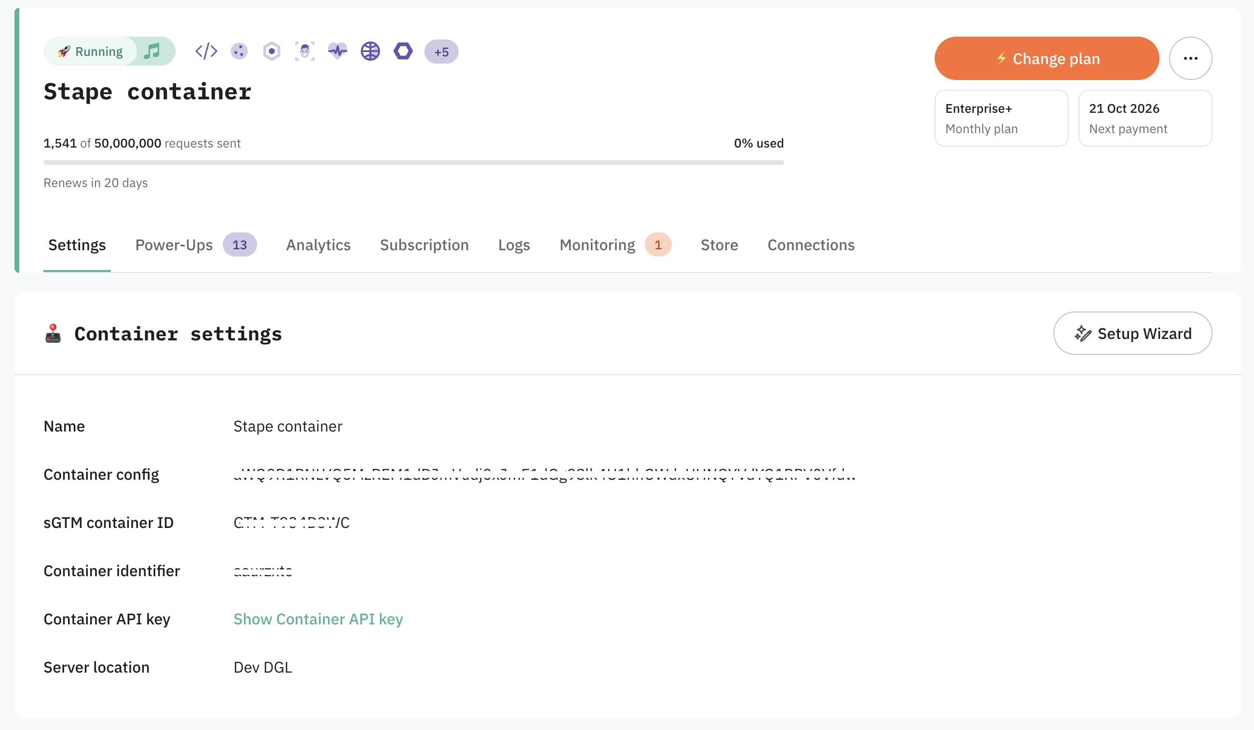Click the hexagon dot power-up icon
Viewport: 1254px width, 730px height.
click(x=272, y=51)
